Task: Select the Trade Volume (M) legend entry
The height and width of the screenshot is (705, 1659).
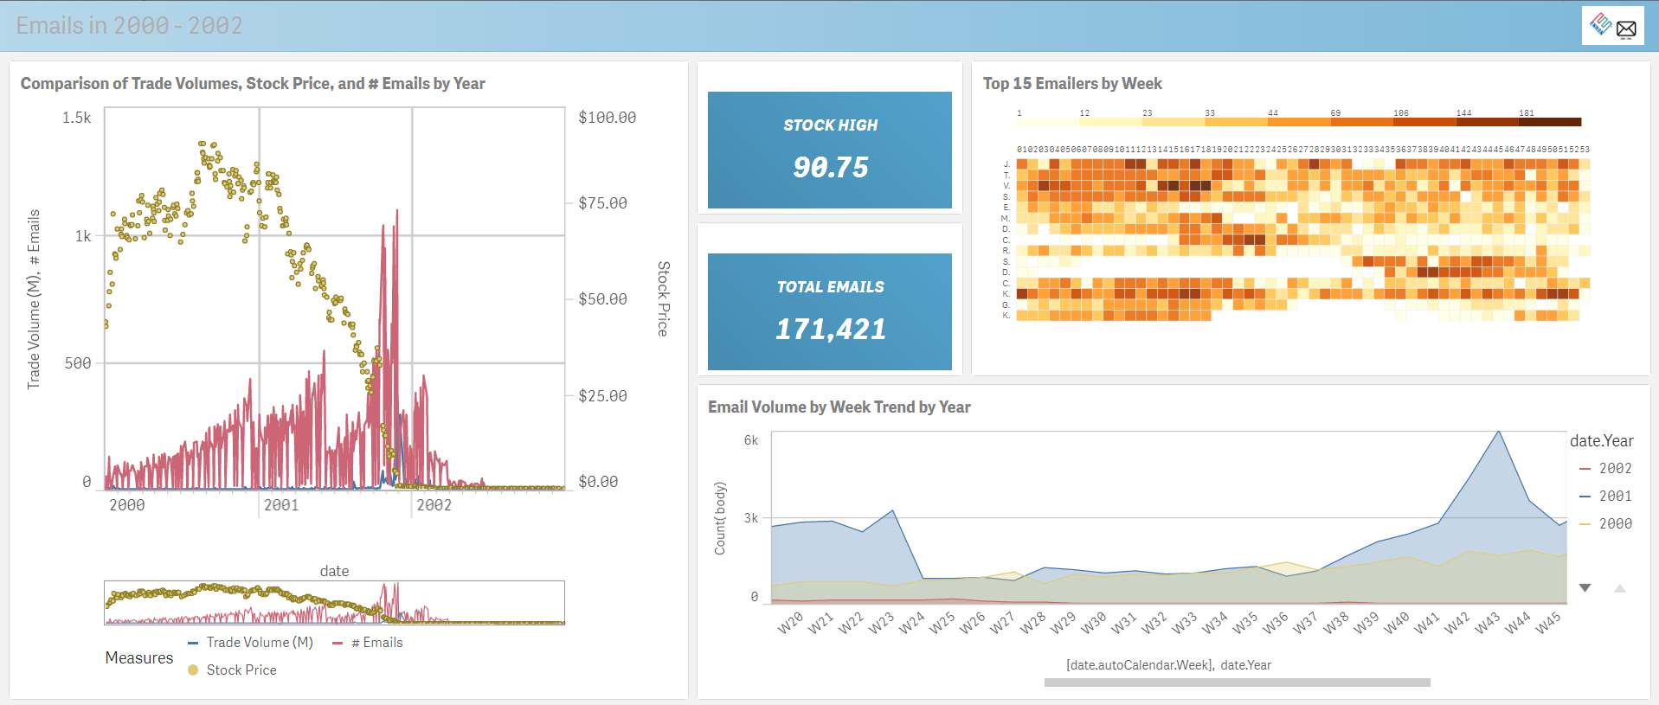Action: click(251, 642)
